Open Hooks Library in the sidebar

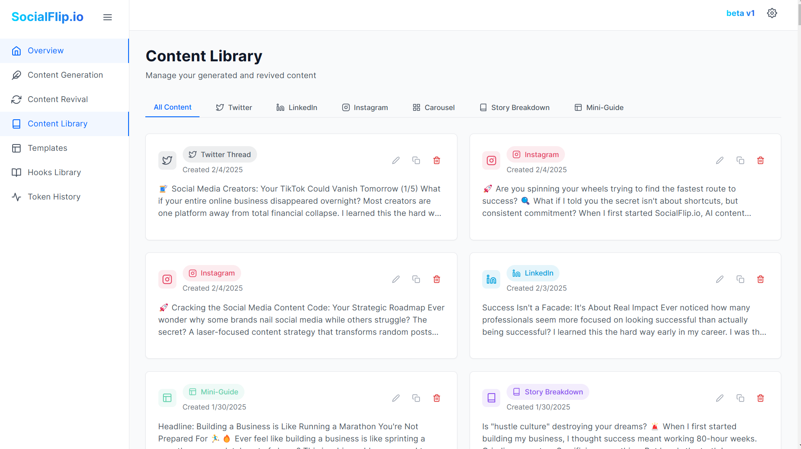64,173
